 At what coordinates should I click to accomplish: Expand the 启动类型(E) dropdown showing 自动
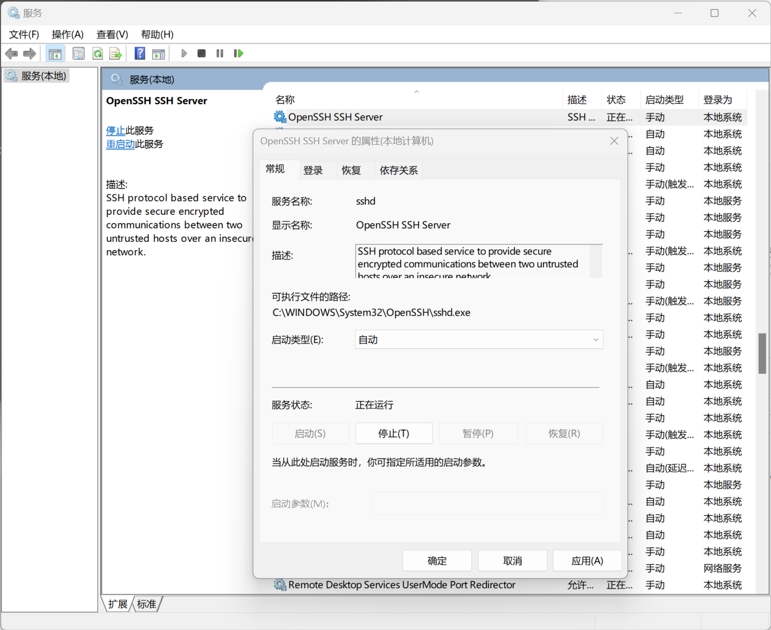pyautogui.click(x=479, y=339)
